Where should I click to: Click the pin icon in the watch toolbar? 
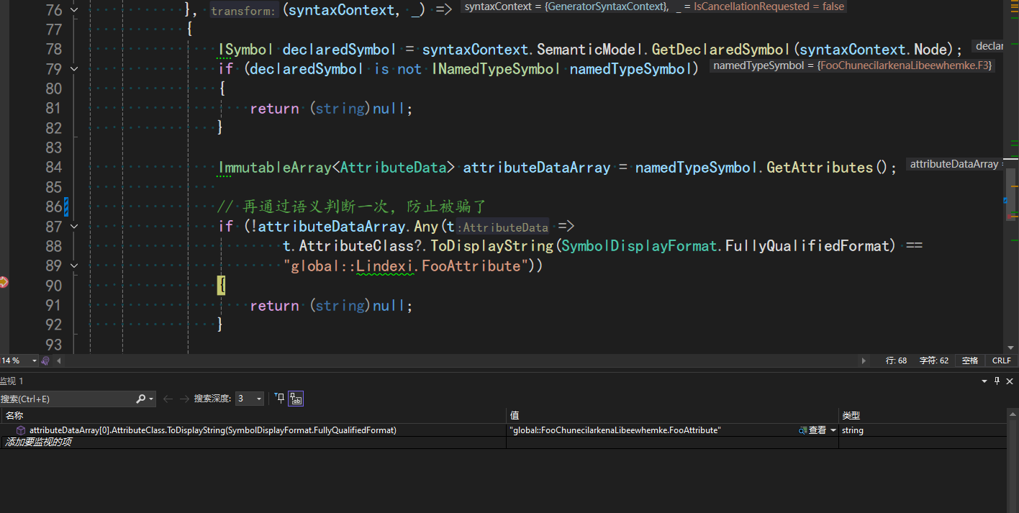[280, 398]
